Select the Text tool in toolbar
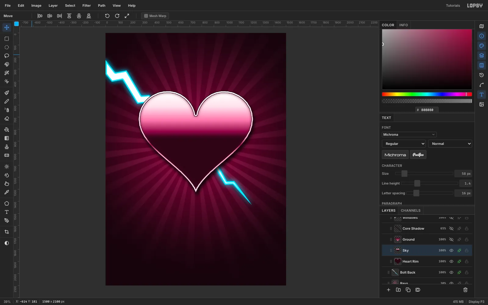The width and height of the screenshot is (488, 305). point(7,212)
